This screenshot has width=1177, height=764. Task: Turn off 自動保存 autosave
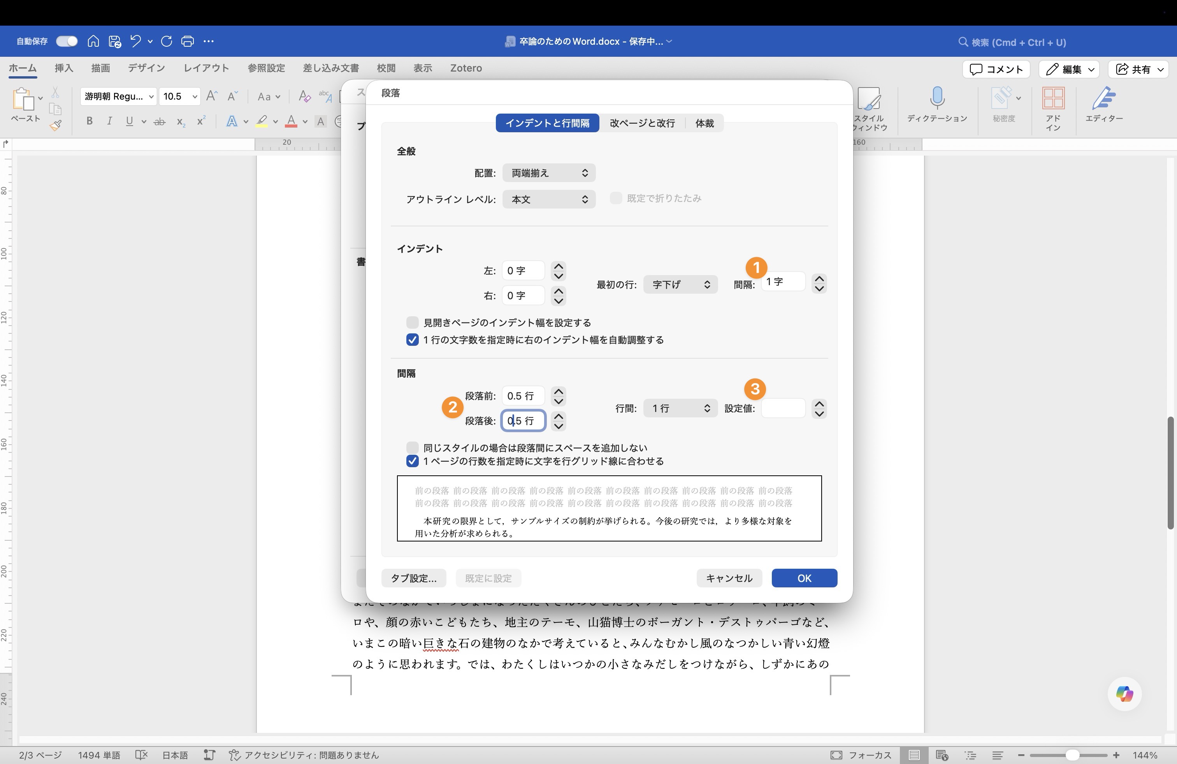coord(66,41)
